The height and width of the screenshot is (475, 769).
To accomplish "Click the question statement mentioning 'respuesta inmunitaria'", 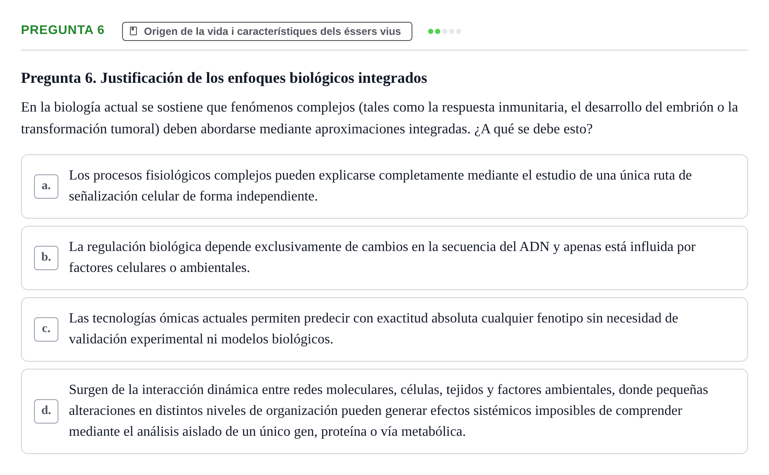I will 379,118.
